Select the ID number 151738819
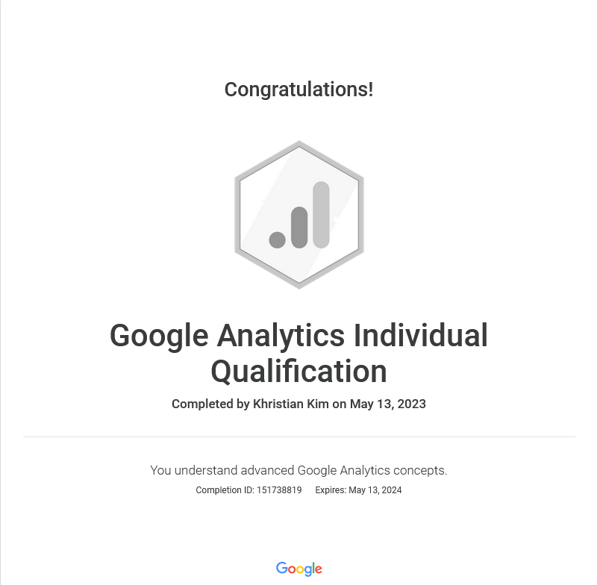The width and height of the screenshot is (597, 585). 279,490
